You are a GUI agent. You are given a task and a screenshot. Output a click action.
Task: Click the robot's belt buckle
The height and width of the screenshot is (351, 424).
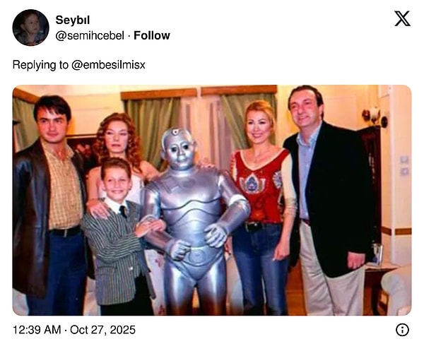tap(199, 256)
